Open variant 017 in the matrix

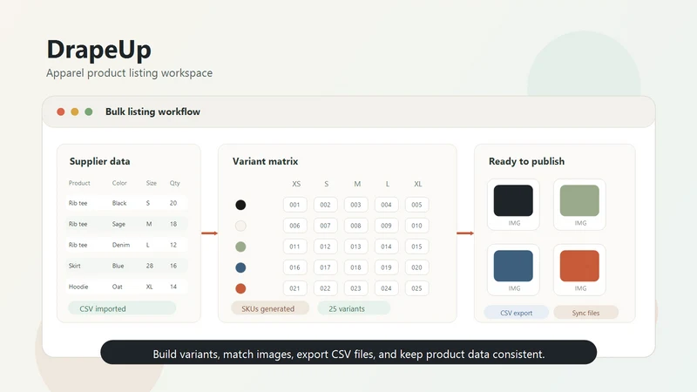click(325, 267)
